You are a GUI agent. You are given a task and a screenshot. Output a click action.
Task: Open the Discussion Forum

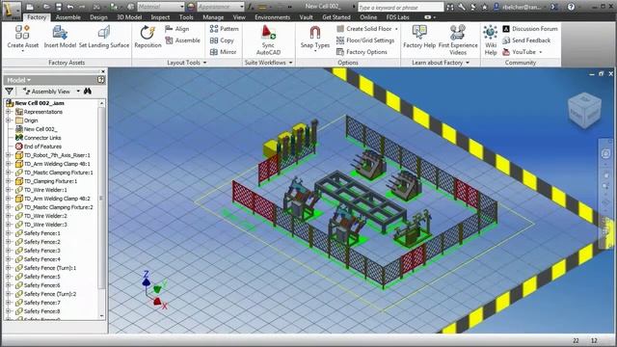[530, 29]
